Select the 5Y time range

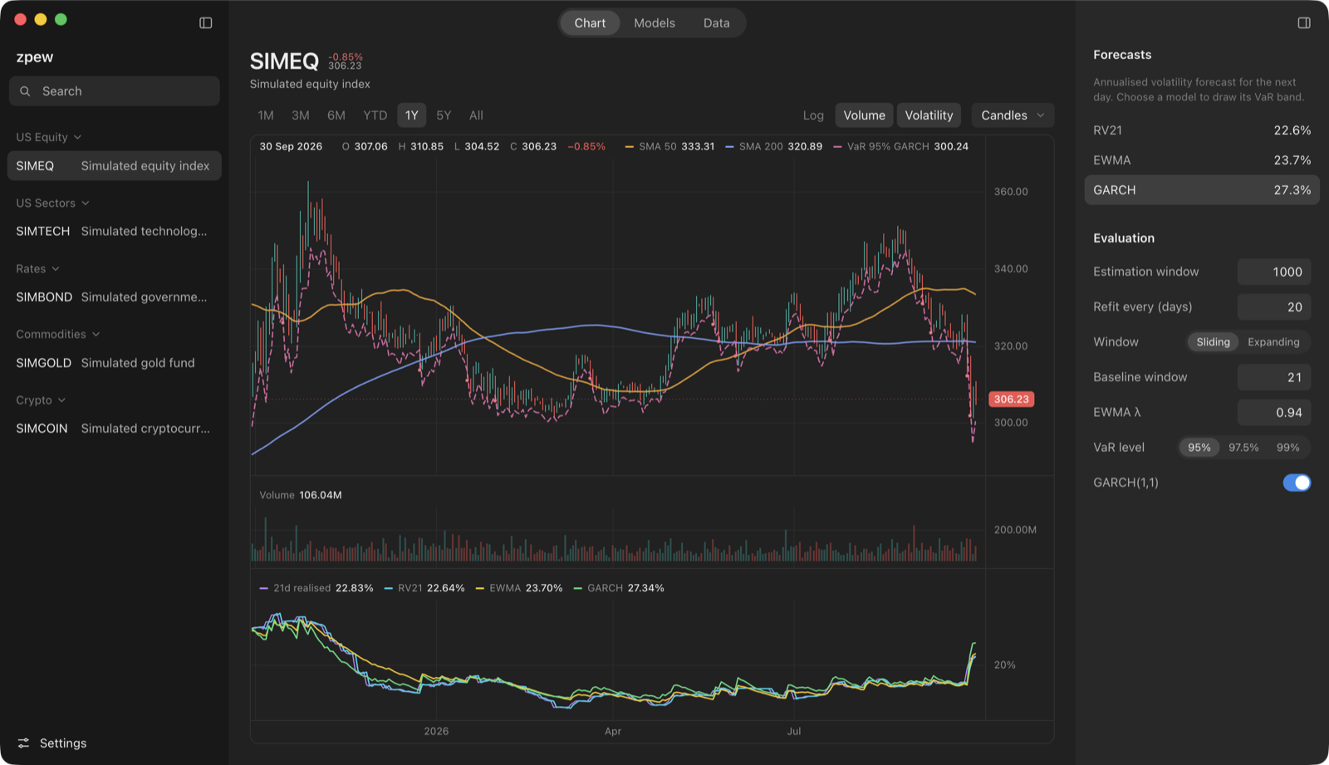[444, 115]
